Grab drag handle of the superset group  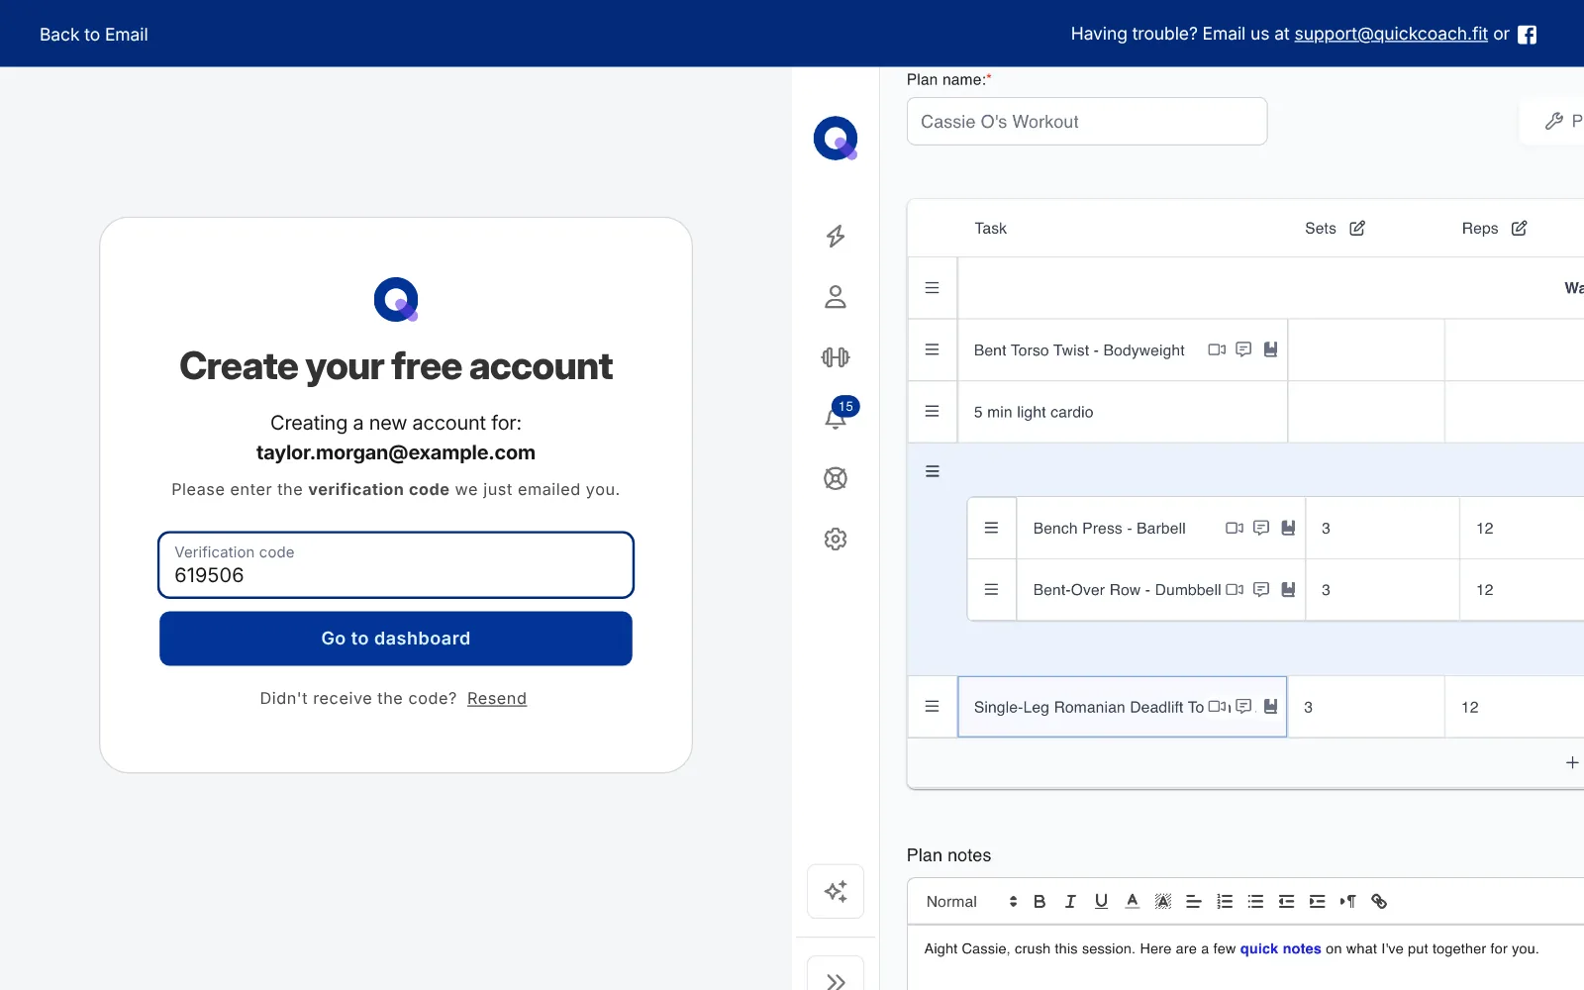pos(932,471)
